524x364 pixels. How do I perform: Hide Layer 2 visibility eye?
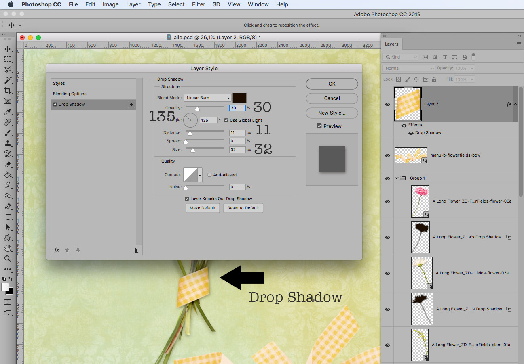[x=387, y=104]
